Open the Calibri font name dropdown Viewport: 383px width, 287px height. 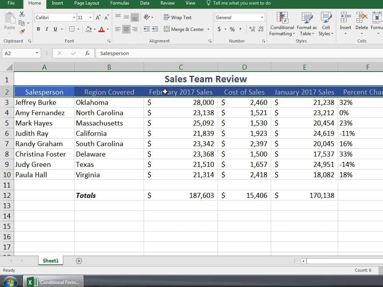click(x=74, y=17)
